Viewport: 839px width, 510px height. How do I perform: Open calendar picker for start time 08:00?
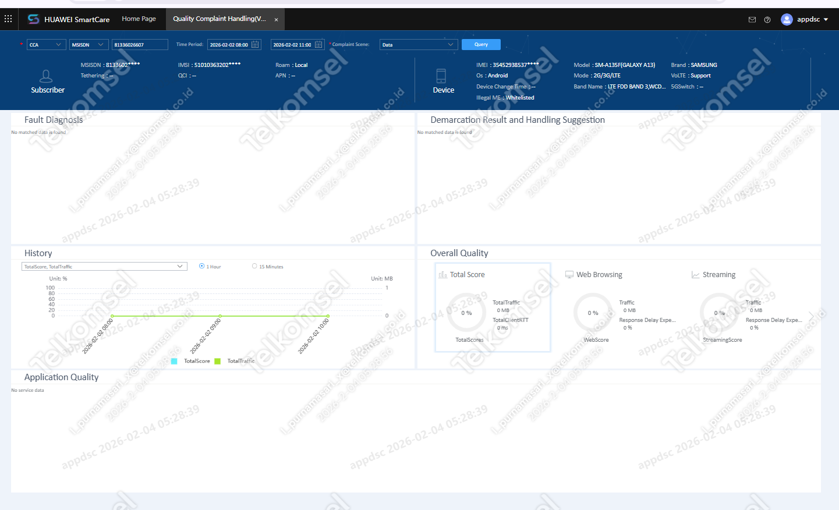(255, 44)
